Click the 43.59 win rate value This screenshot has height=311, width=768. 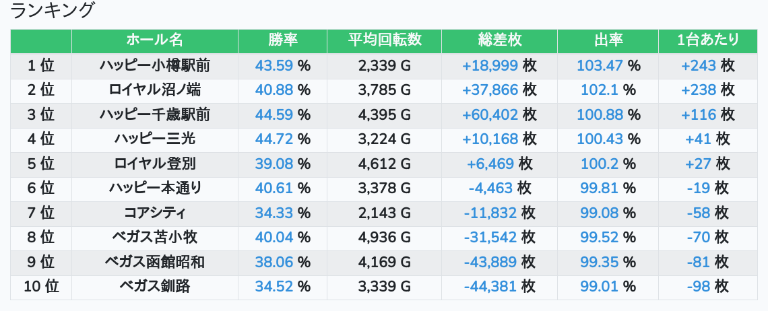point(274,65)
